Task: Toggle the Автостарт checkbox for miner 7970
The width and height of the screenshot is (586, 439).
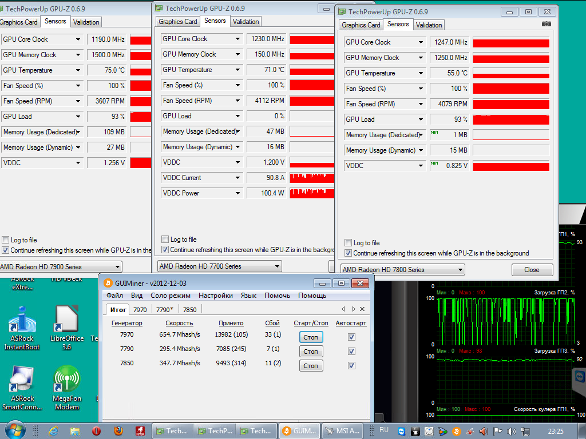Action: tap(351, 337)
